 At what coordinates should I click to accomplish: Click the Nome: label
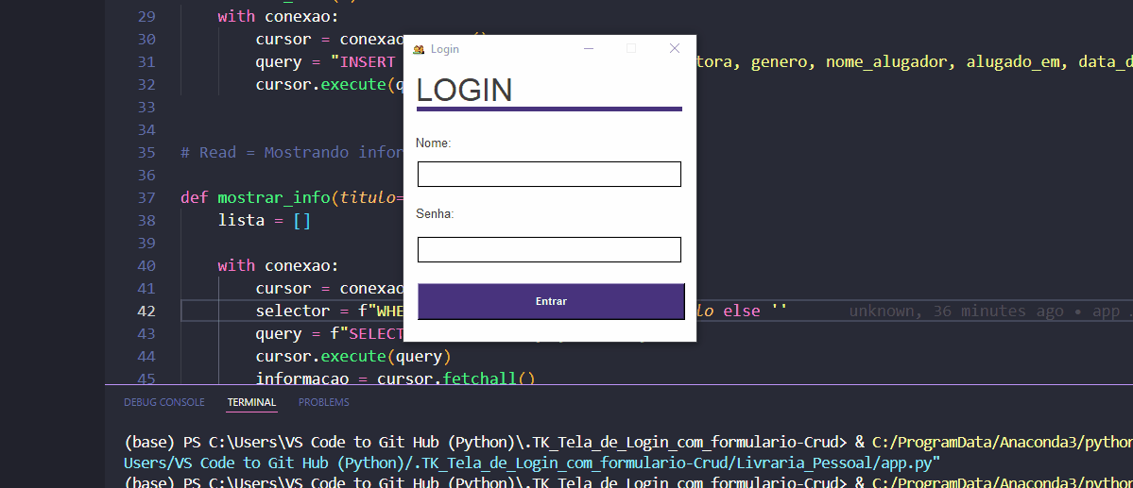coord(434,143)
